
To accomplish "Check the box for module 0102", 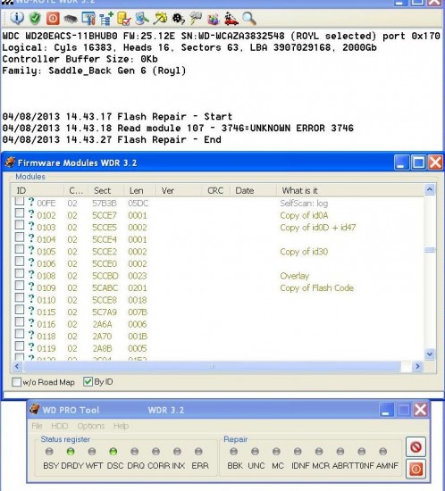I will point(20,213).
